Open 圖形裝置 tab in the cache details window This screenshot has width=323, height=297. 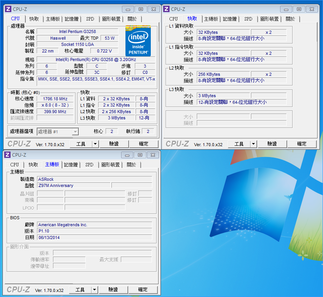[270, 19]
